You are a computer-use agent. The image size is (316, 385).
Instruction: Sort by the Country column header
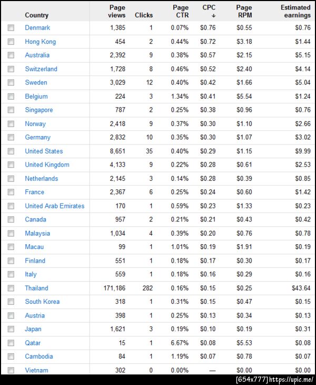pos(36,15)
